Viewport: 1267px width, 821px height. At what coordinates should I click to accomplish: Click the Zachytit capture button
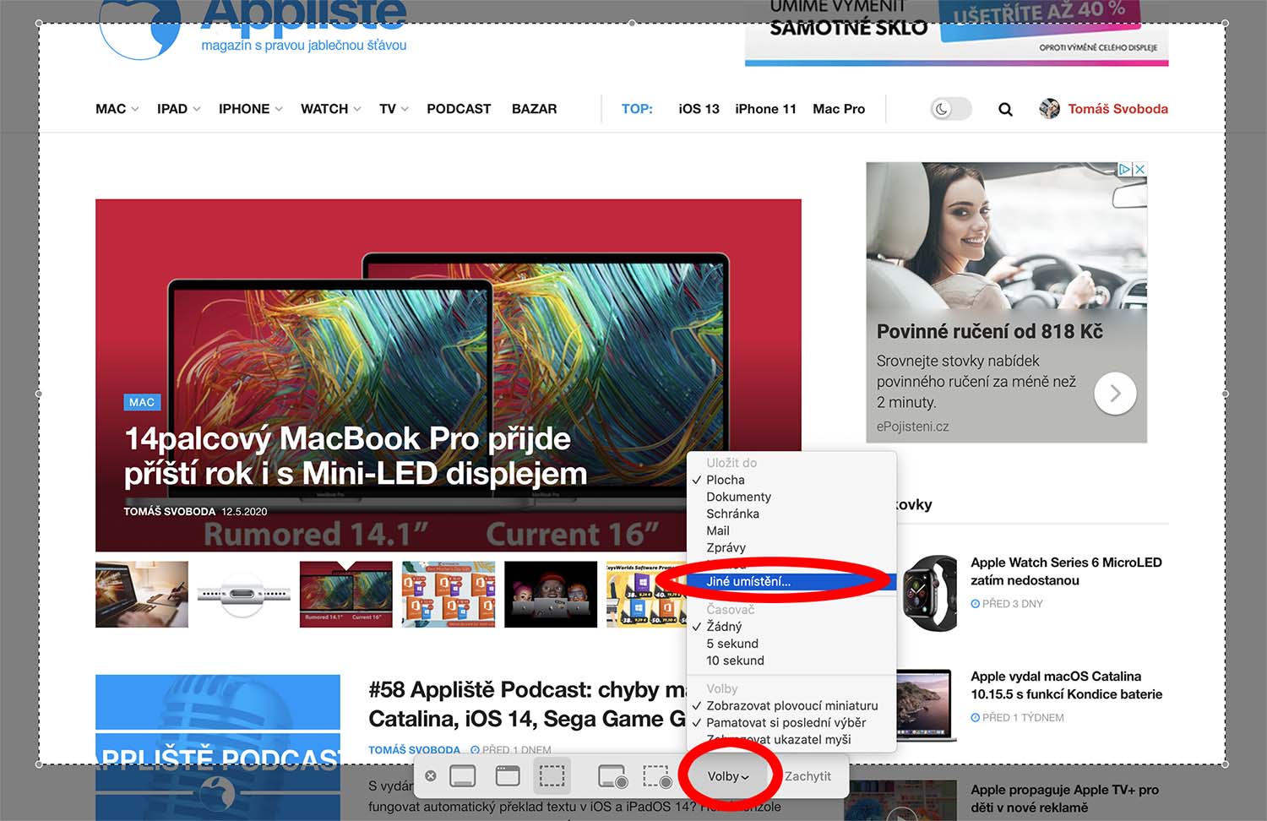pyautogui.click(x=808, y=776)
